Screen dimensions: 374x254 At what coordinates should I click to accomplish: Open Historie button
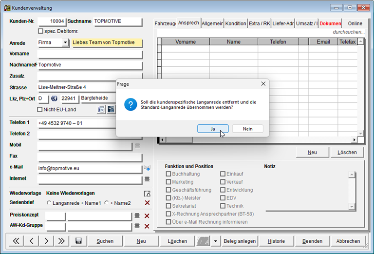coord(276,241)
